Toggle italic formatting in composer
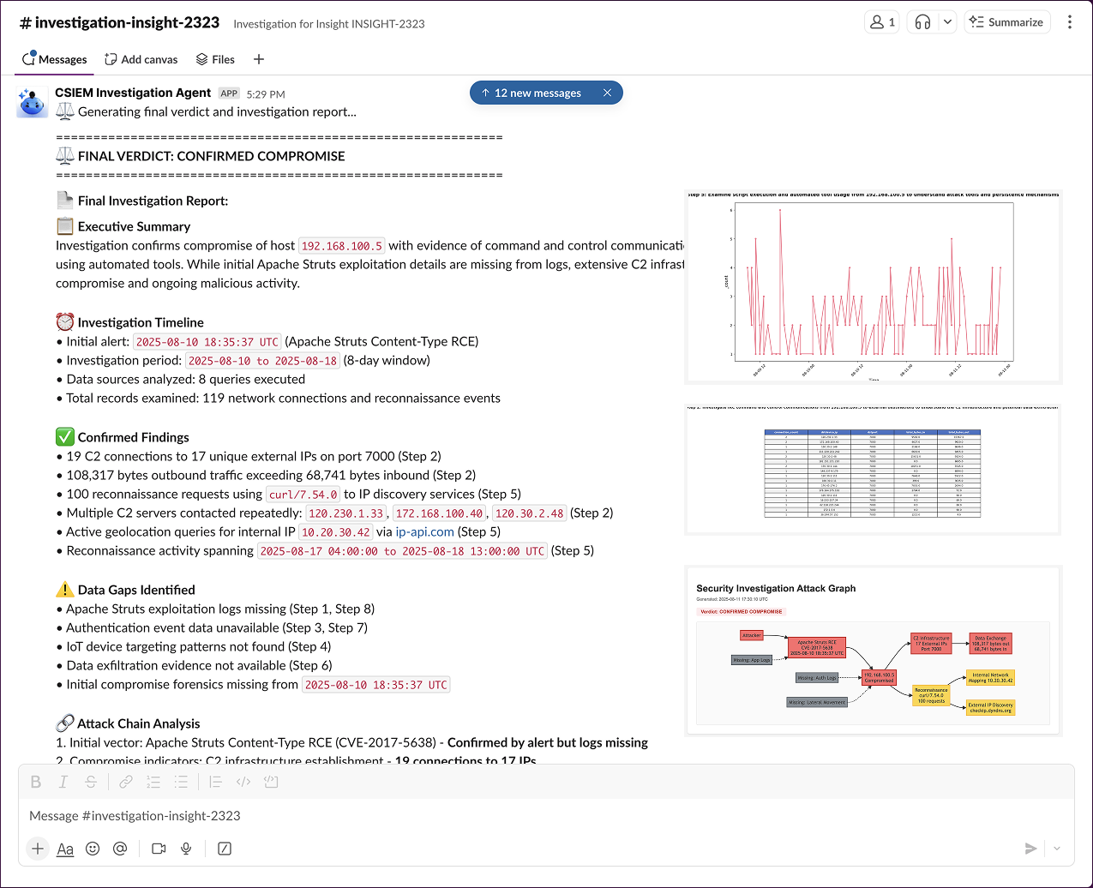This screenshot has width=1093, height=888. [63, 782]
